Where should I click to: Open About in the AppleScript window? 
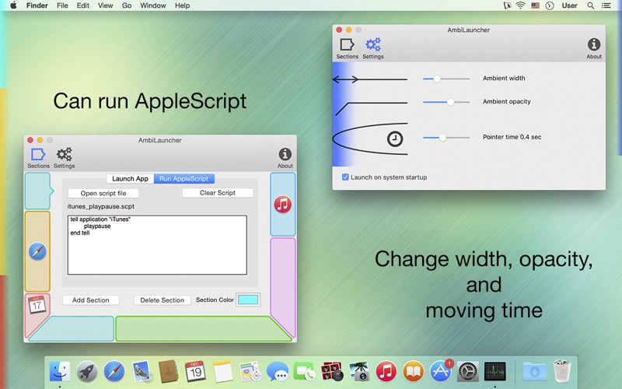point(285,157)
